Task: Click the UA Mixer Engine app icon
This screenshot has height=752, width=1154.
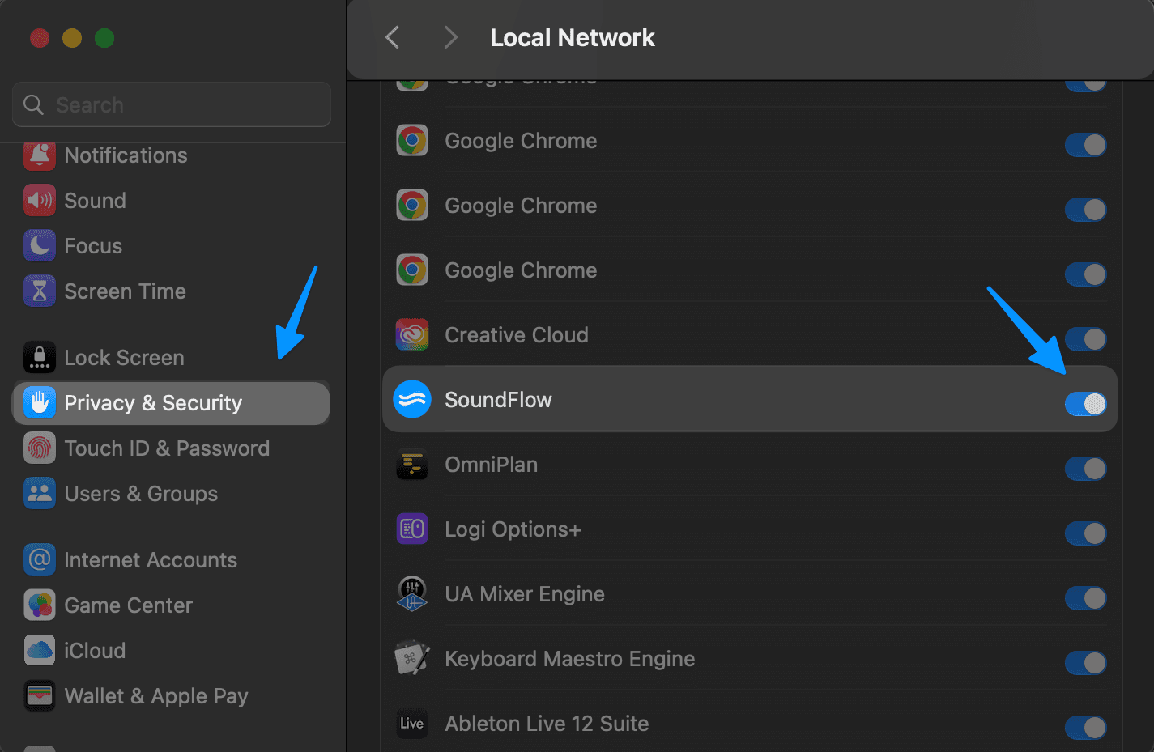Action: tap(412, 594)
